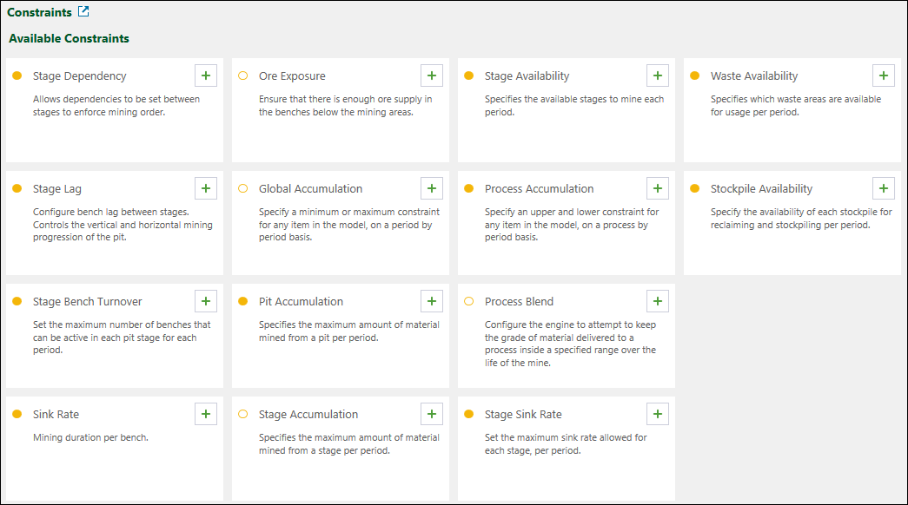This screenshot has width=908, height=505.
Task: Add the Waste Availability constraint
Action: (884, 75)
